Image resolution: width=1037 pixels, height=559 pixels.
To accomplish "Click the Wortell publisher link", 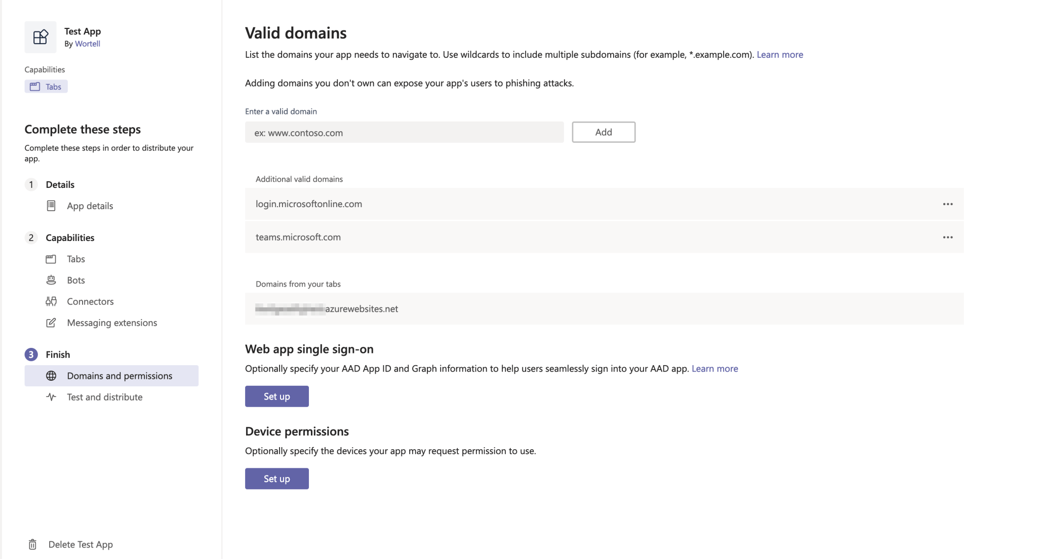I will [88, 44].
